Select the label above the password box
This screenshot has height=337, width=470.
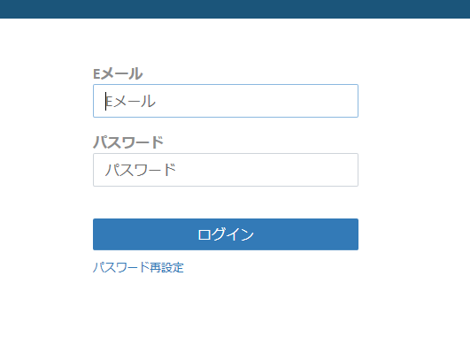click(x=128, y=142)
